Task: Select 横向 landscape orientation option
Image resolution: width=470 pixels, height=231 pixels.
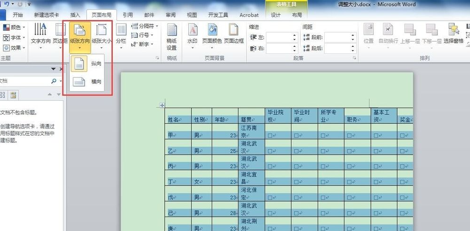Action: click(x=87, y=82)
